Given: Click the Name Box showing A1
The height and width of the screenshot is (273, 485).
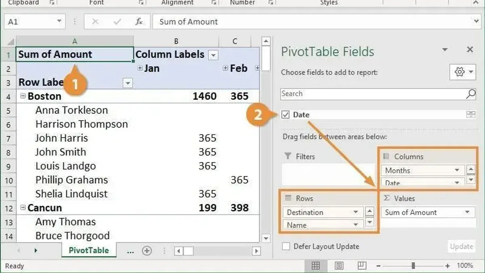Looking at the screenshot, I should click(30, 21).
